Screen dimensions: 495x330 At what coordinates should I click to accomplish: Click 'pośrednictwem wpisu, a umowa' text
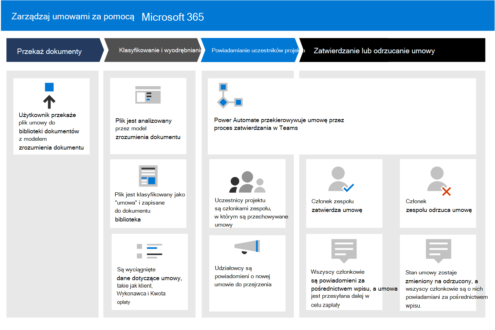354,289
